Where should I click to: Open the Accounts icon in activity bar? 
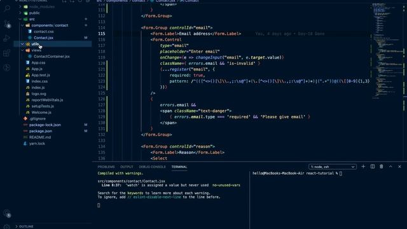point(7,213)
